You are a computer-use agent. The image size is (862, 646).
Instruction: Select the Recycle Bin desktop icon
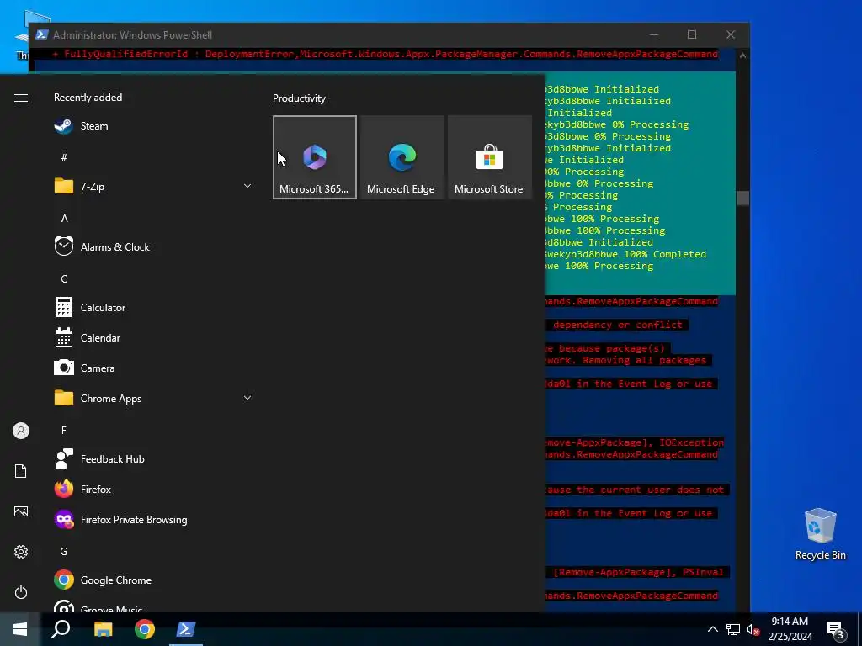pos(820,533)
